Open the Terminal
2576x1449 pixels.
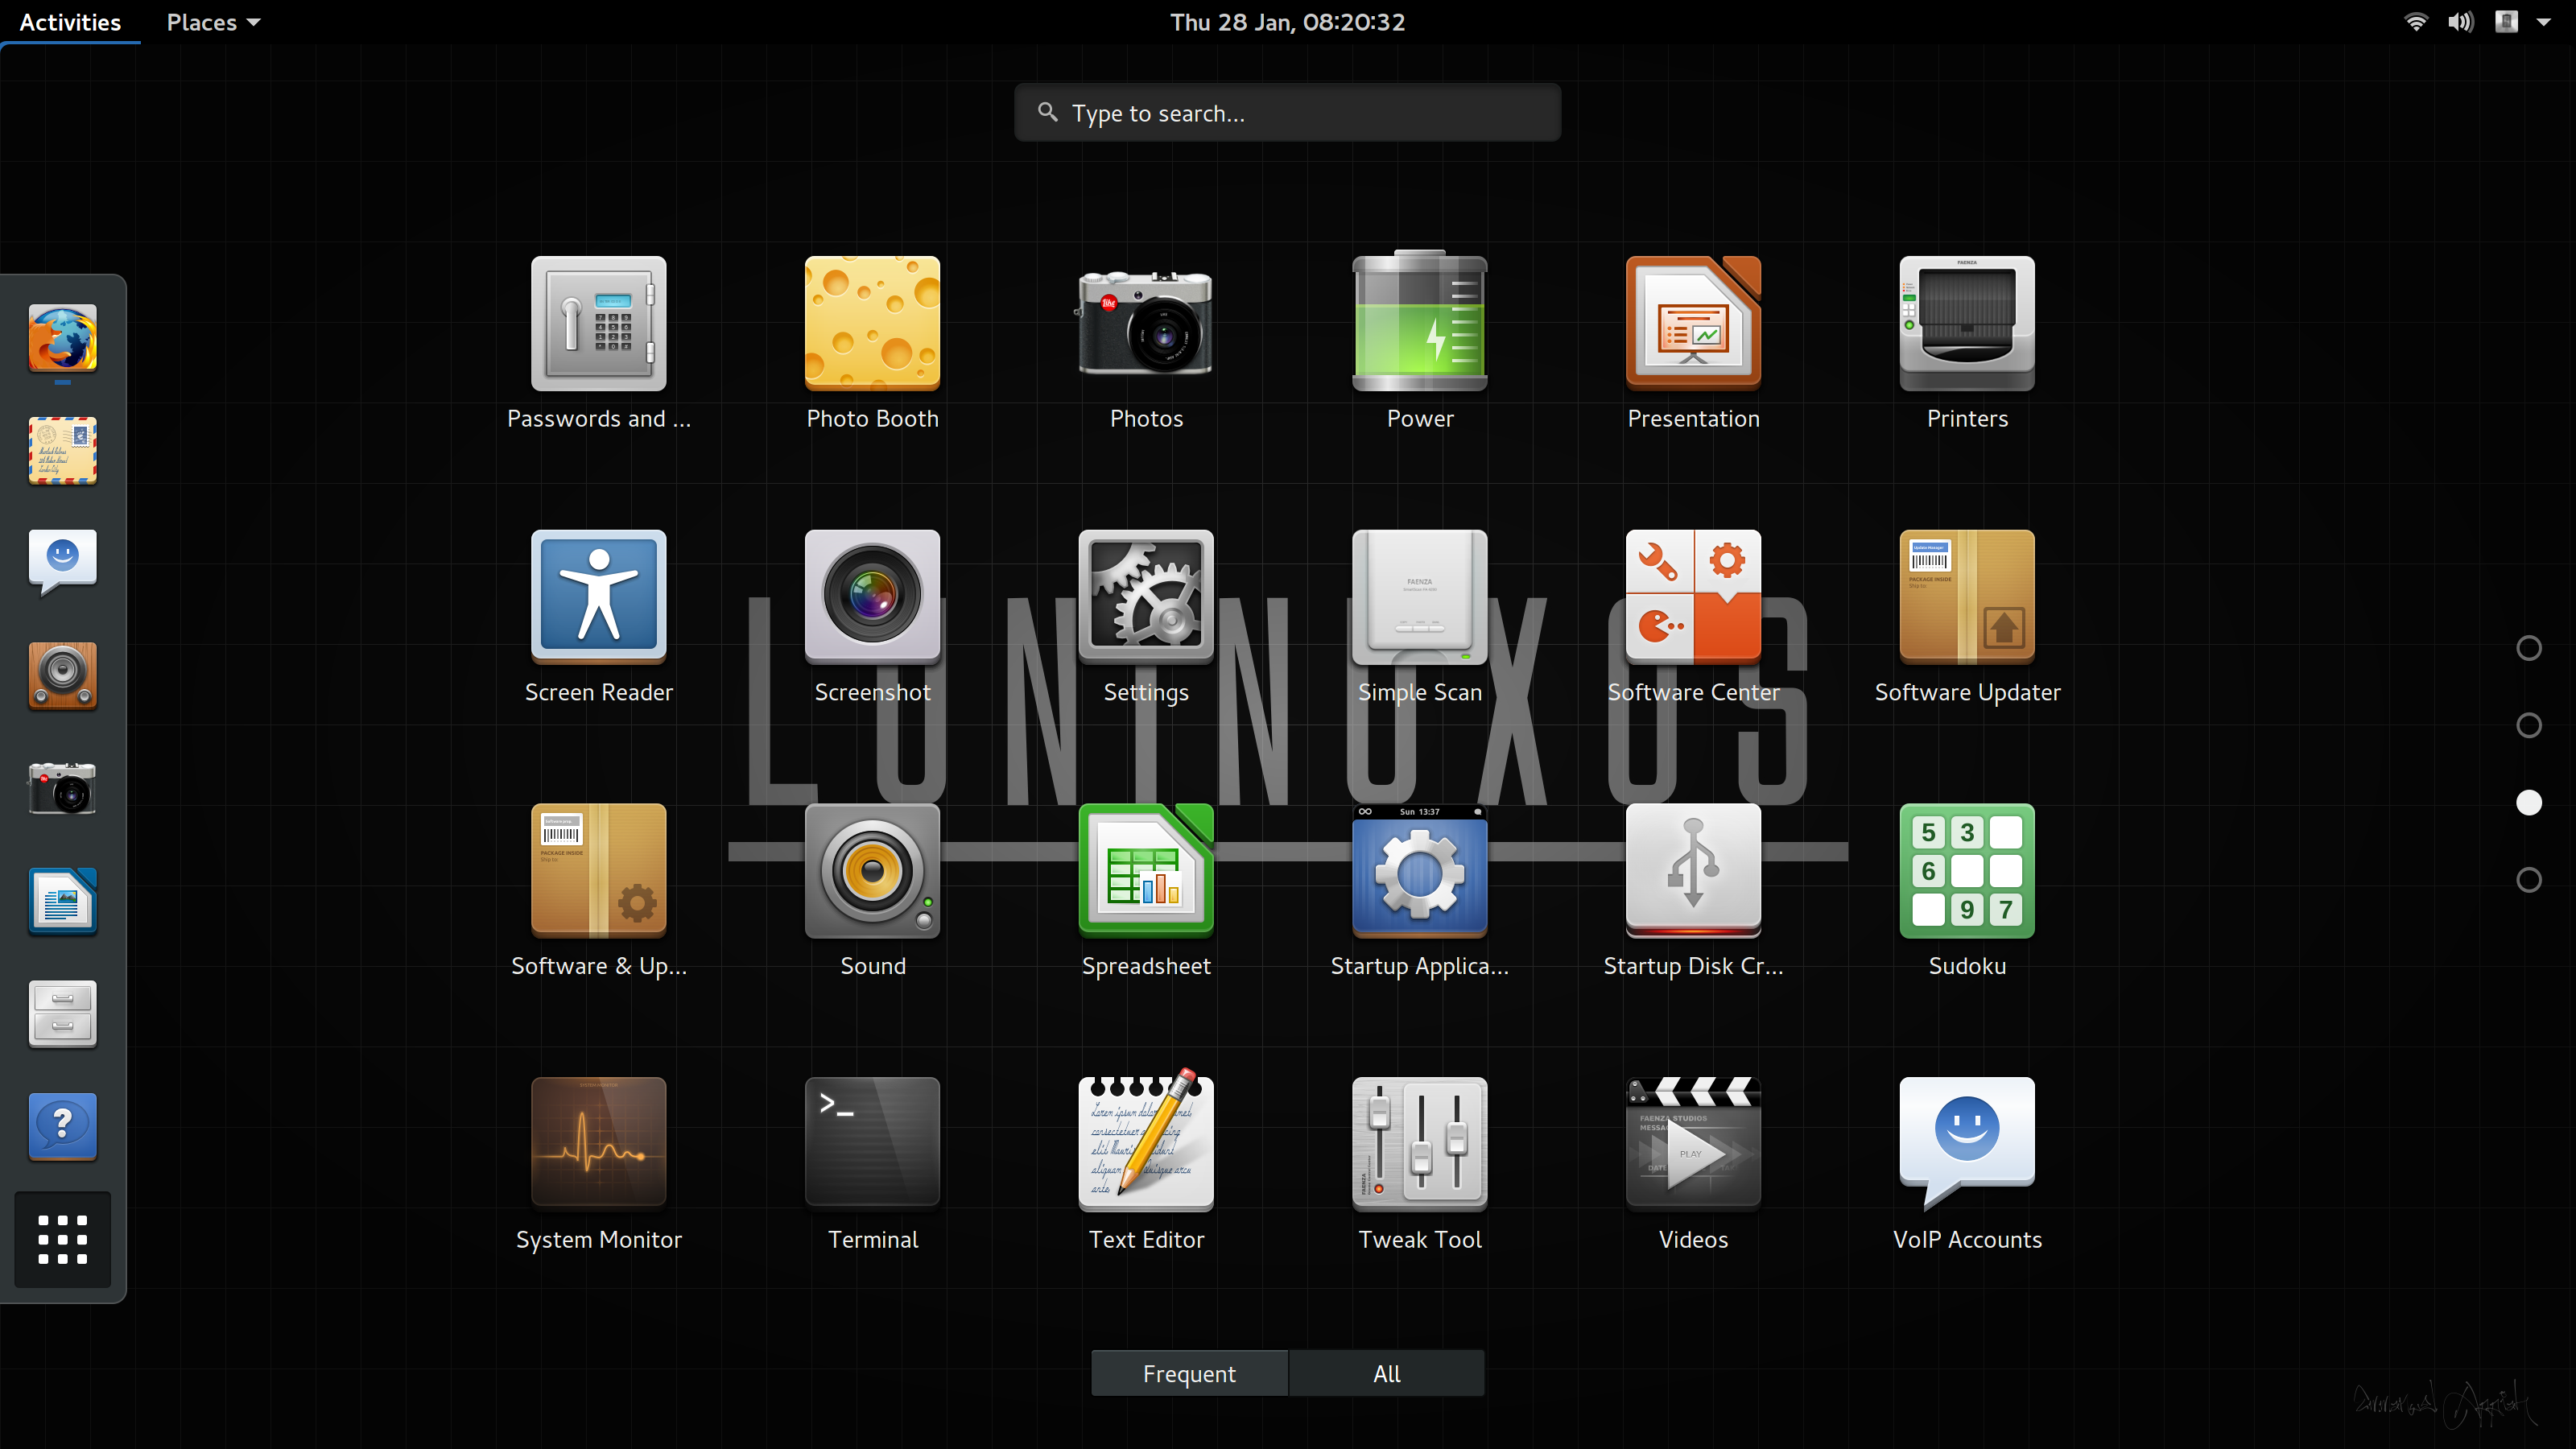click(x=872, y=1165)
